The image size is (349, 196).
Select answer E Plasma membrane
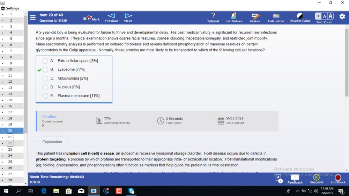coord(45,96)
